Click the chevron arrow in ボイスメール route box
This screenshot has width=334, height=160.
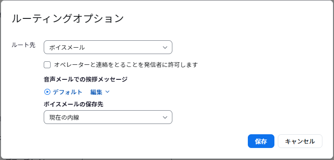tap(165, 47)
